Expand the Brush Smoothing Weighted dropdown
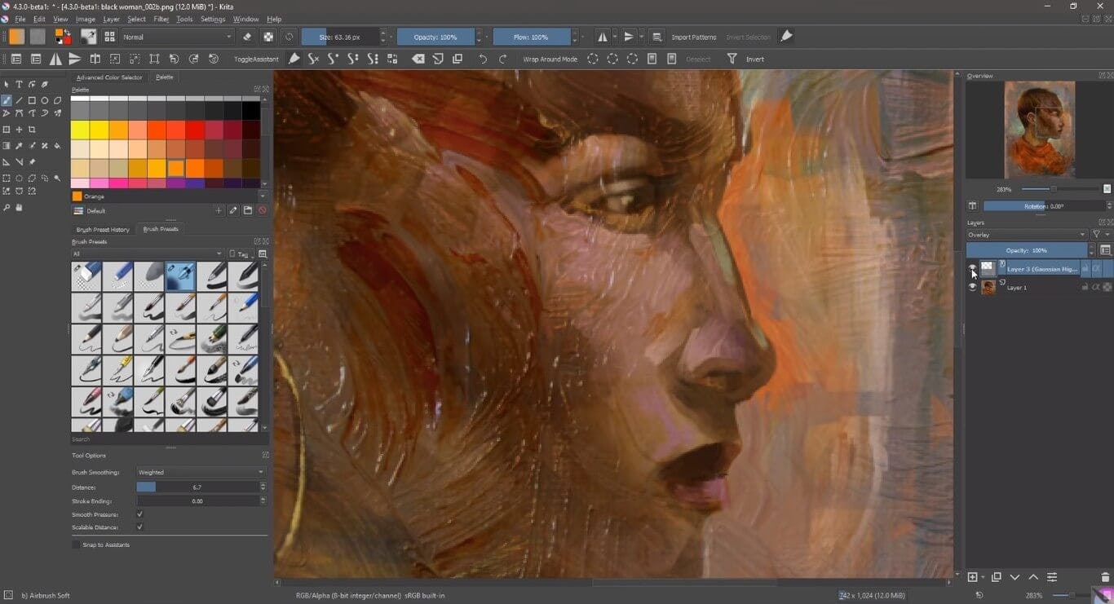 pyautogui.click(x=201, y=472)
